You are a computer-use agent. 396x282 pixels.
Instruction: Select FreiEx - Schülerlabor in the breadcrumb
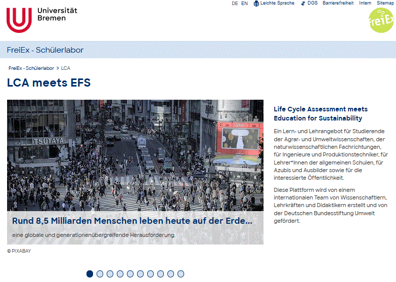coord(31,68)
